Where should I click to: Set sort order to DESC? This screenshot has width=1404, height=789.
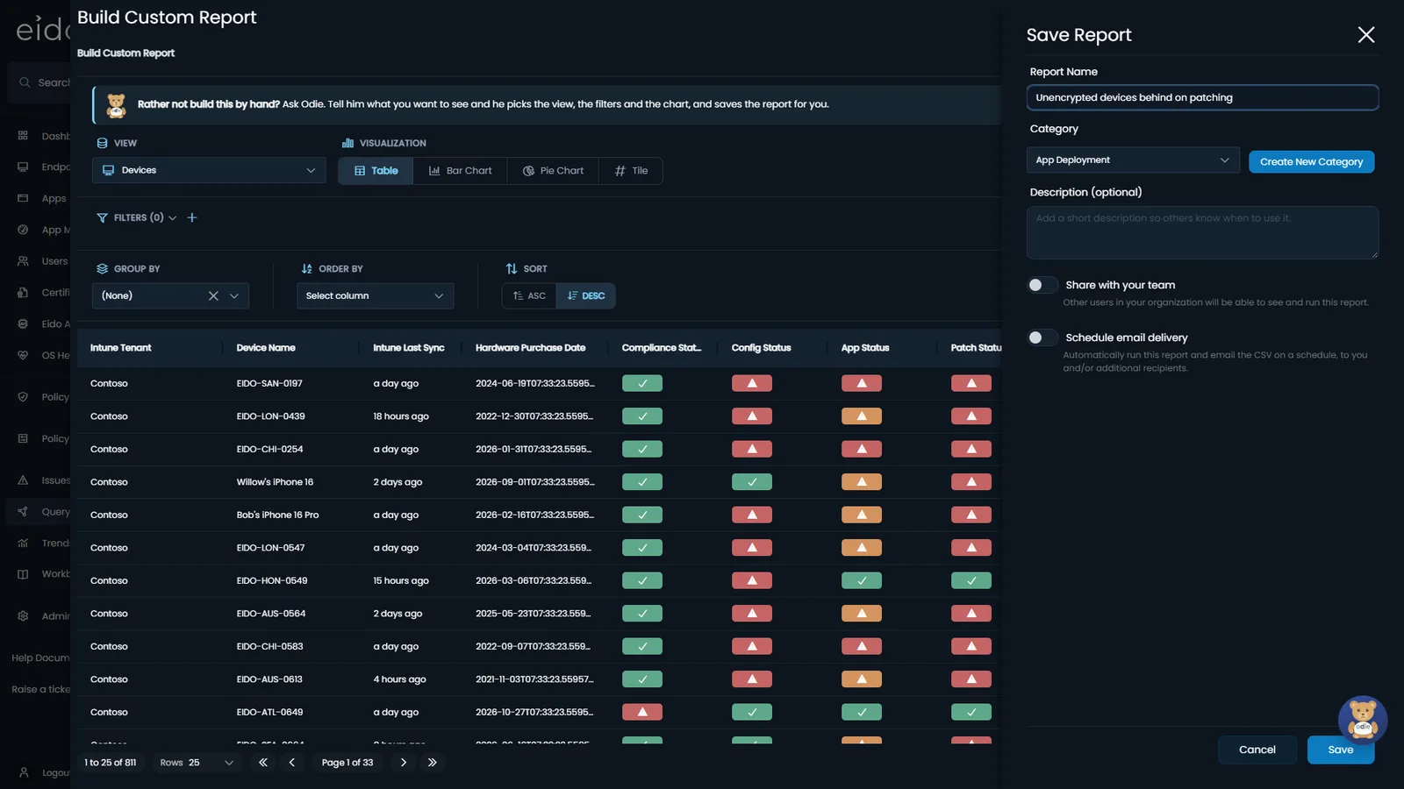(586, 296)
